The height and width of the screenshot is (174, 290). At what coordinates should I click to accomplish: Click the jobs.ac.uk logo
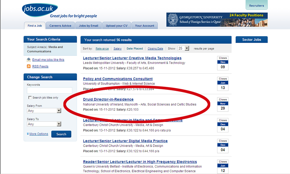40,9
